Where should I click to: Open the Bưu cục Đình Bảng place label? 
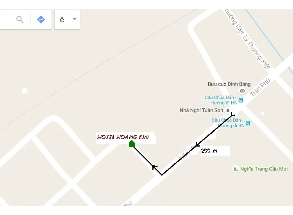tap(229, 84)
